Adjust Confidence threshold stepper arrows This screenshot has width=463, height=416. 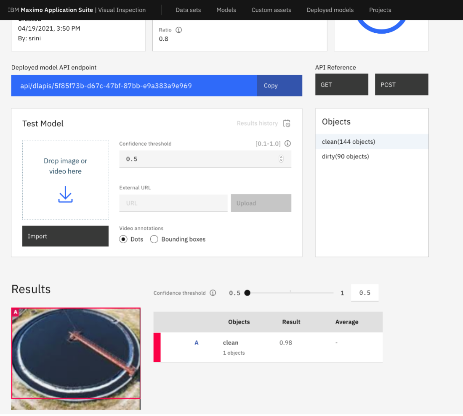(x=281, y=159)
